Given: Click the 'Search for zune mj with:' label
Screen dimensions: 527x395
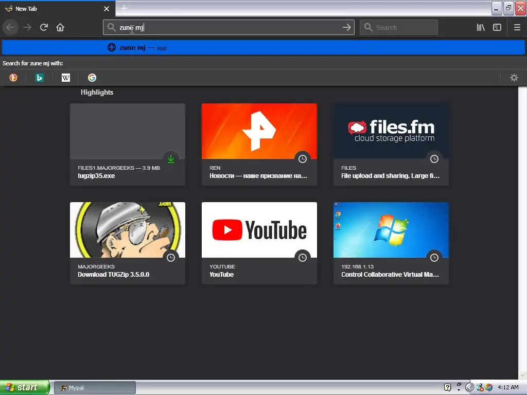Looking at the screenshot, I should pyautogui.click(x=32, y=63).
